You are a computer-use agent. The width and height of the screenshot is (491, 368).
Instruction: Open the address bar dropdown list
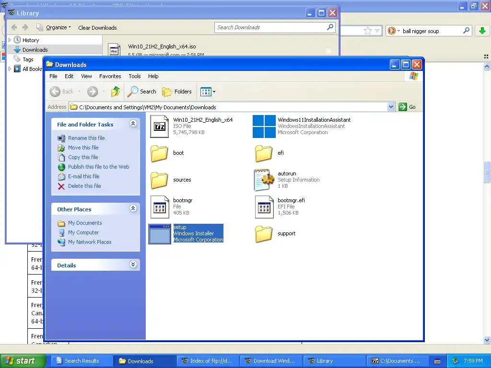pyautogui.click(x=391, y=107)
